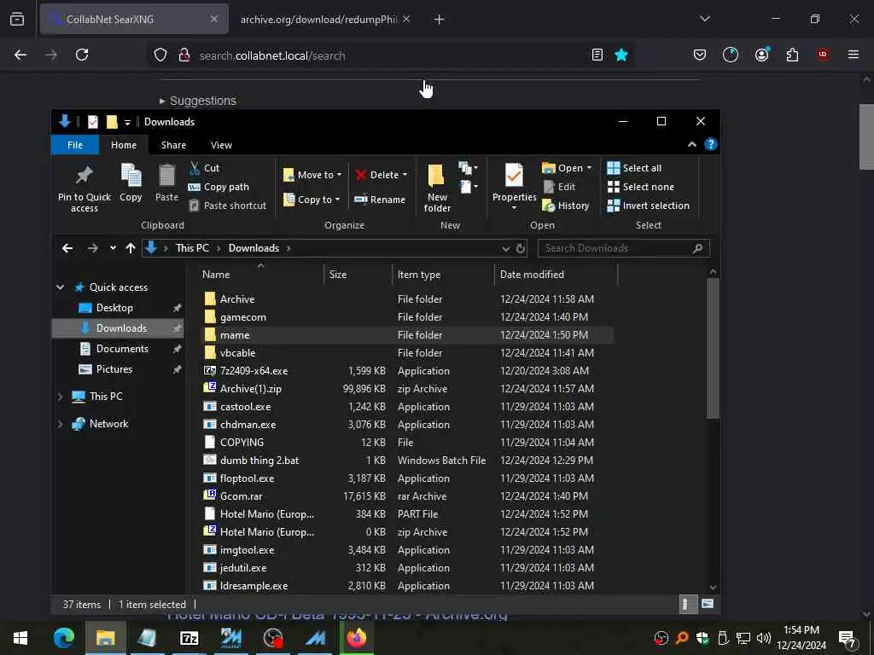The width and height of the screenshot is (874, 655).
Task: Toggle reader view in Firefox address bar
Action: click(597, 55)
